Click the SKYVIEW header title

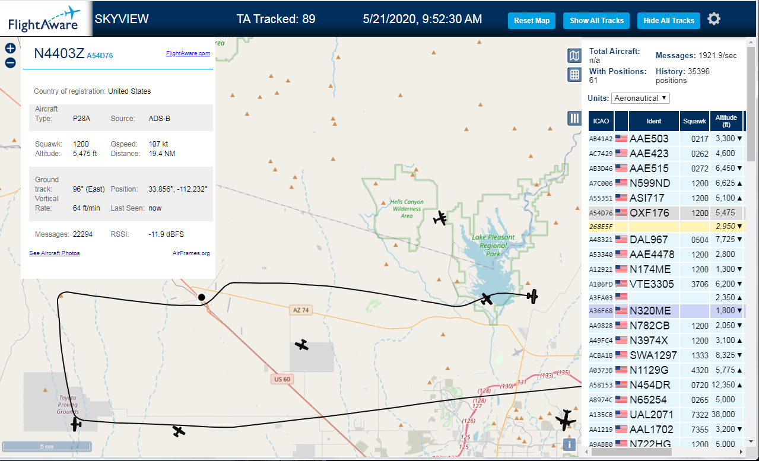tap(122, 19)
